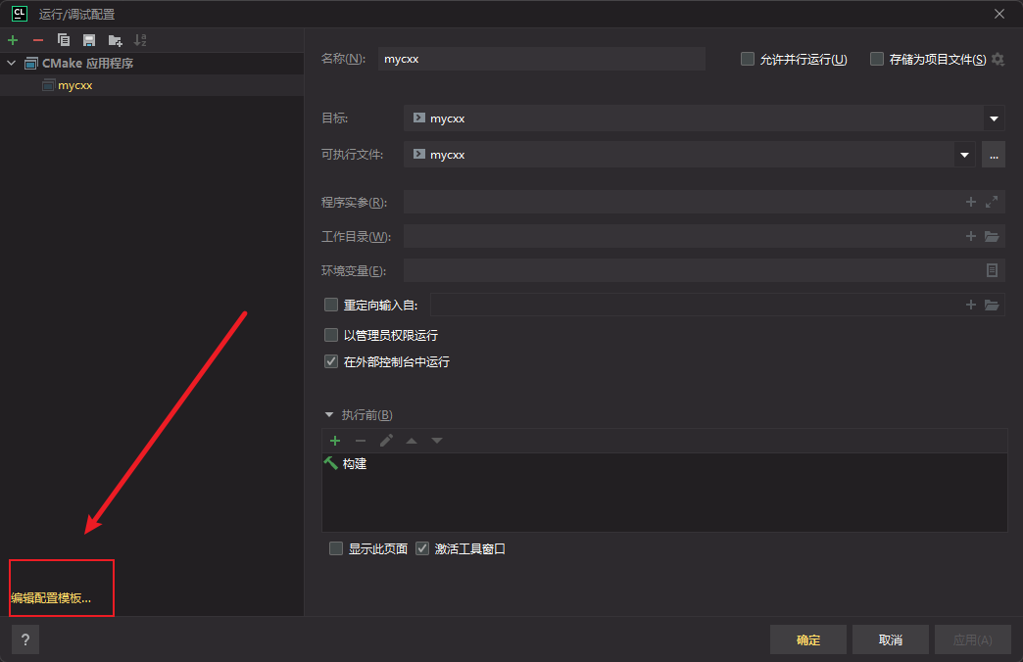The height and width of the screenshot is (662, 1023).
Task: Sort configurations alphabetically
Action: click(140, 40)
